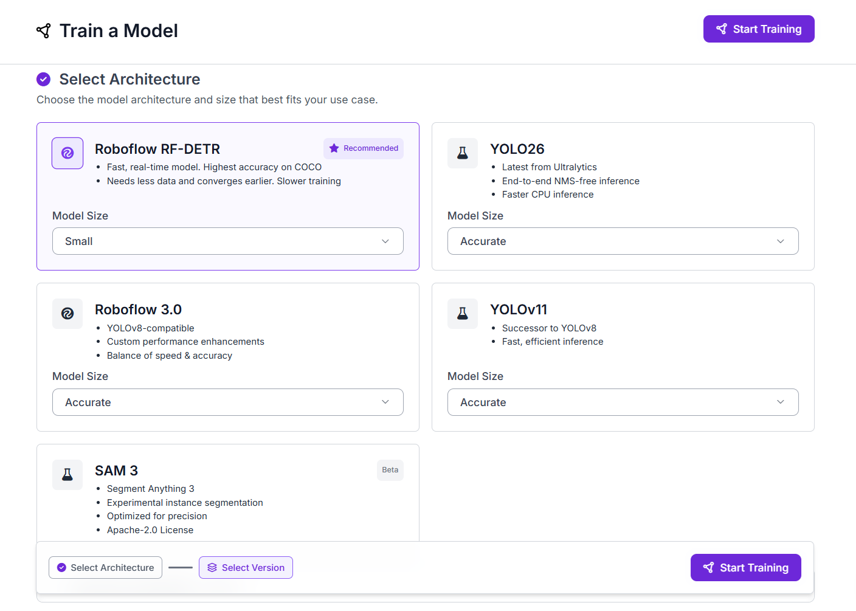Click 'Faster CPU inference' text
856x611 pixels.
pos(548,195)
